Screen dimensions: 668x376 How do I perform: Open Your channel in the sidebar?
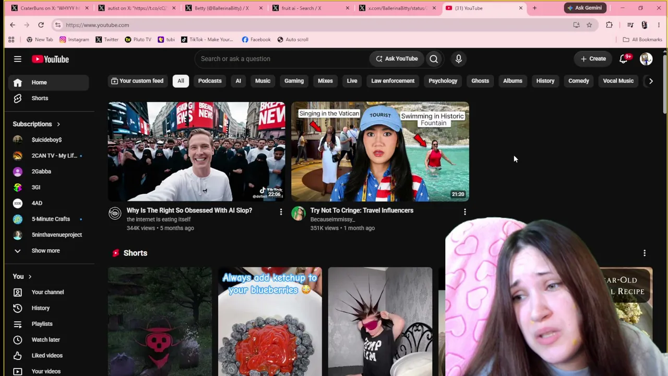[47, 292]
